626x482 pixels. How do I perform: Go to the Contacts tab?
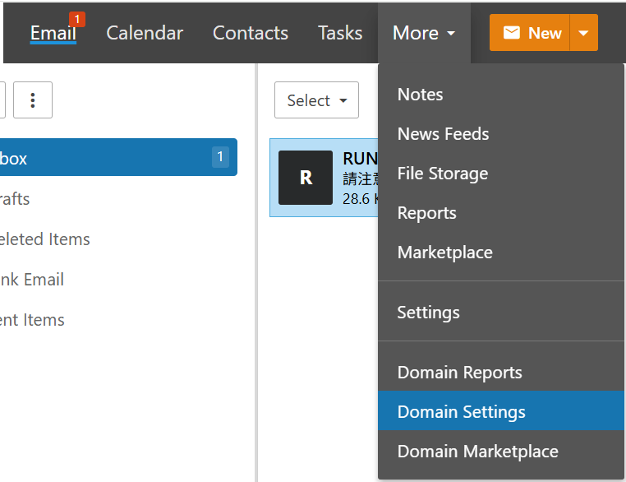click(x=251, y=33)
